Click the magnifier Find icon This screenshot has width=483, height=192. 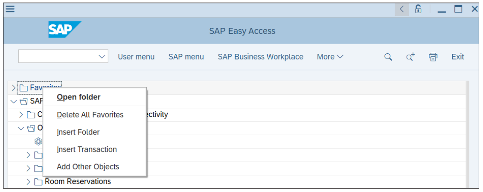[x=388, y=57]
